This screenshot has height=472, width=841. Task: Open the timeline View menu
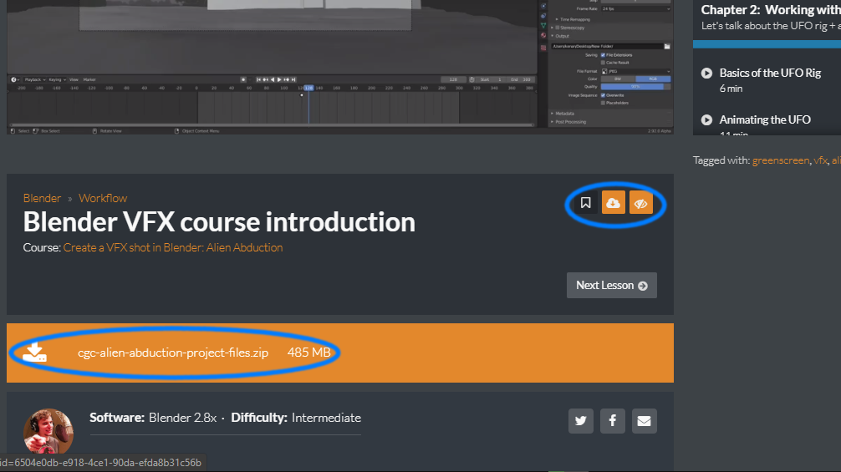coord(74,79)
